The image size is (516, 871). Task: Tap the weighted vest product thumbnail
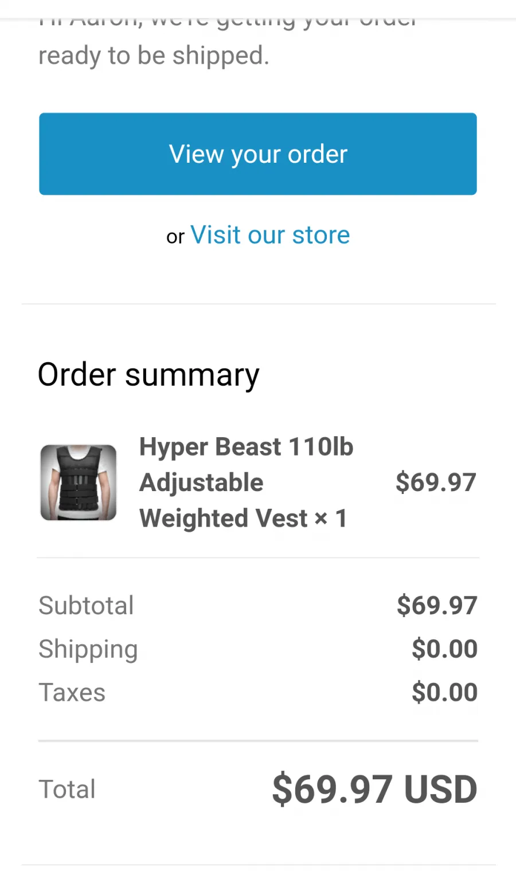(79, 482)
